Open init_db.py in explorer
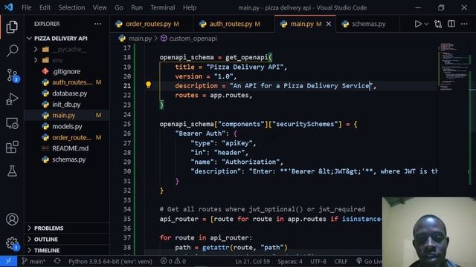The width and height of the screenshot is (476, 267). (x=66, y=105)
